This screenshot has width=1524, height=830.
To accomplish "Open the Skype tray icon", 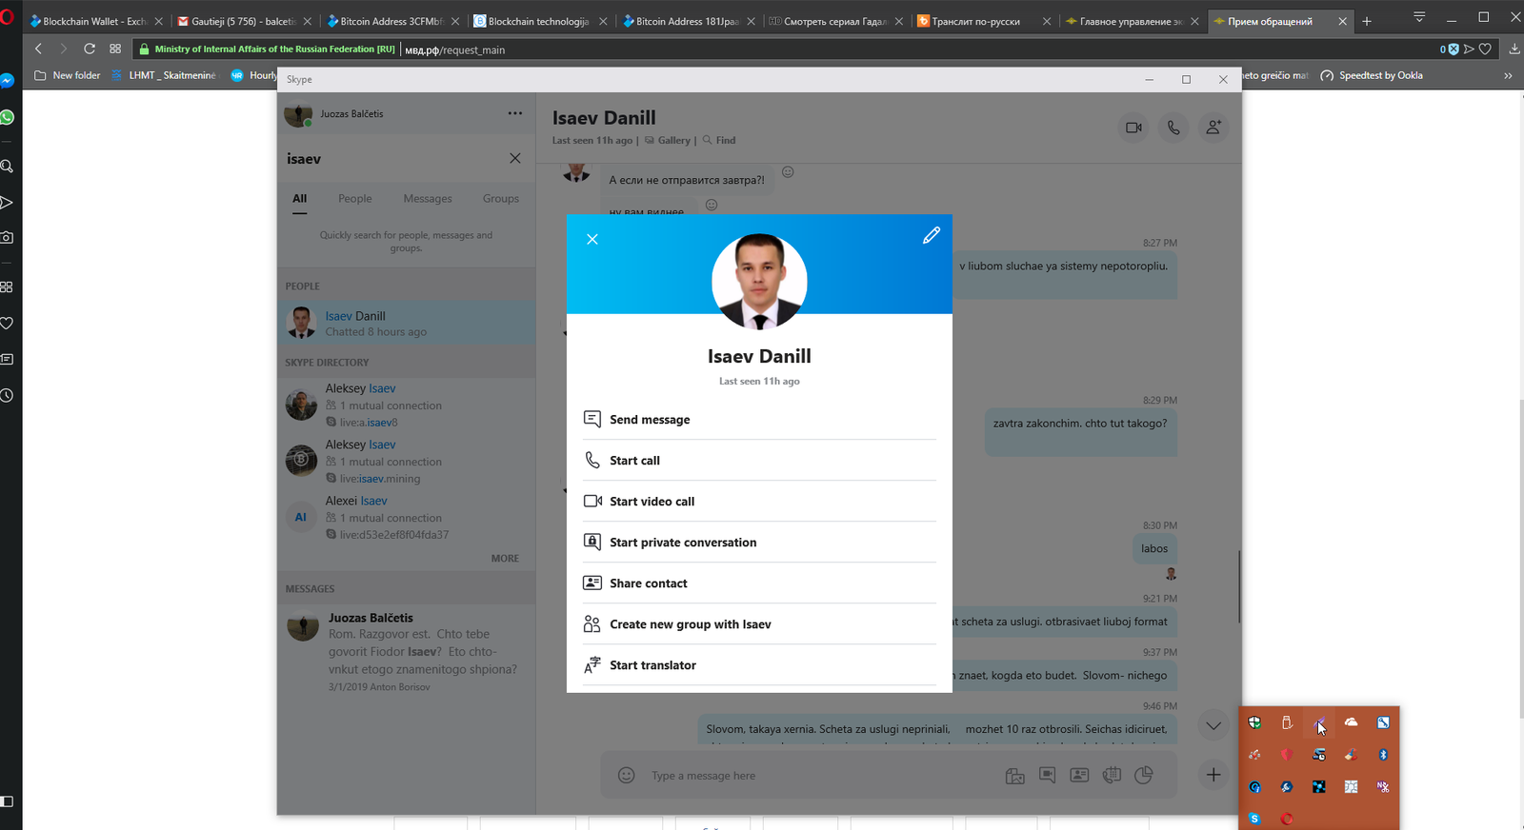I will pyautogui.click(x=1254, y=819).
